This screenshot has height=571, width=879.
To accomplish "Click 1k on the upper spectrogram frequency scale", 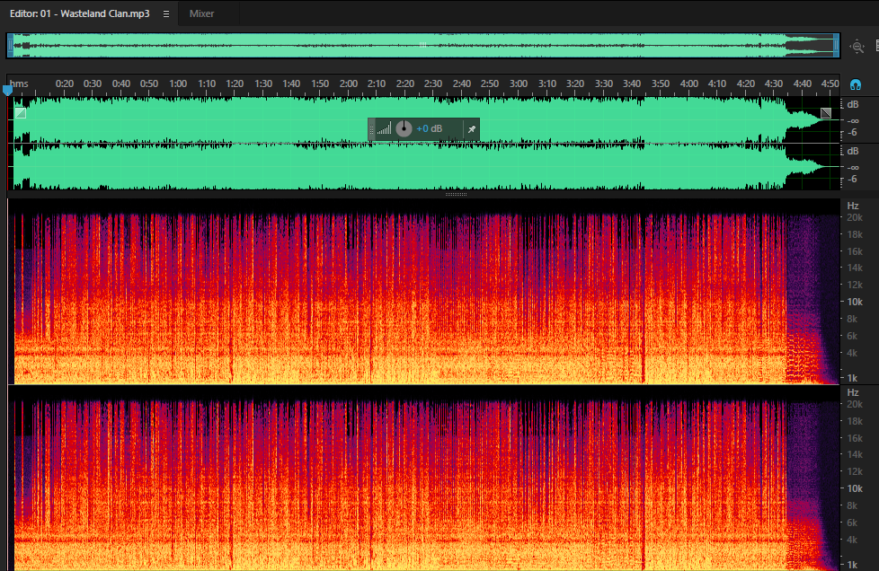I will click(852, 378).
